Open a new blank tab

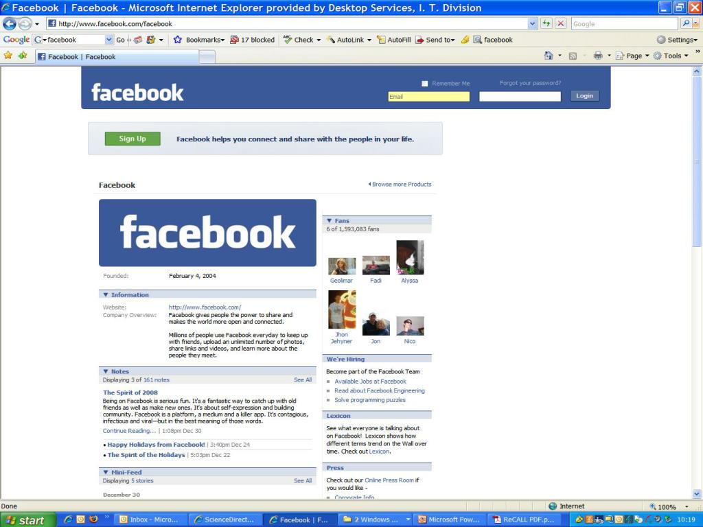click(207, 57)
